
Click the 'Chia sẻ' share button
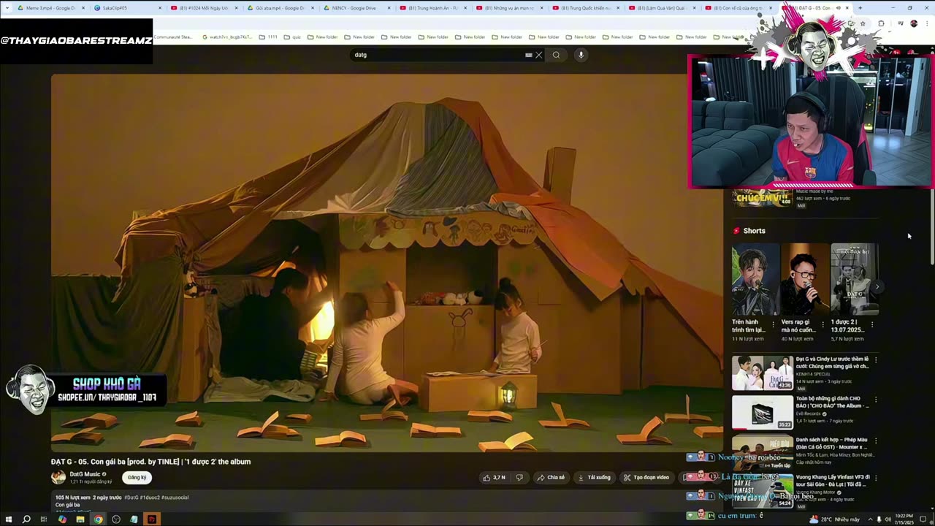551,477
